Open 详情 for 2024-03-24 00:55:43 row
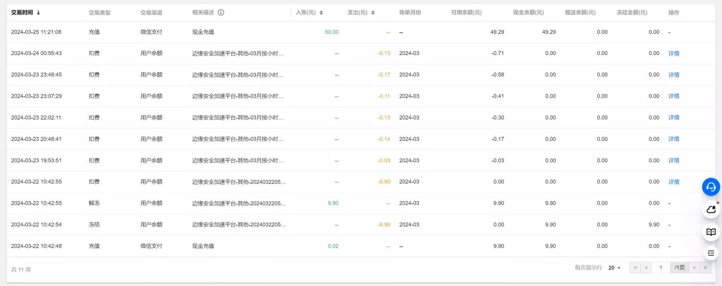 tap(673, 53)
